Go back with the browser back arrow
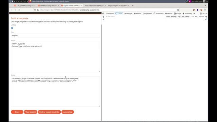This screenshot has height=122, width=217. 12,10
